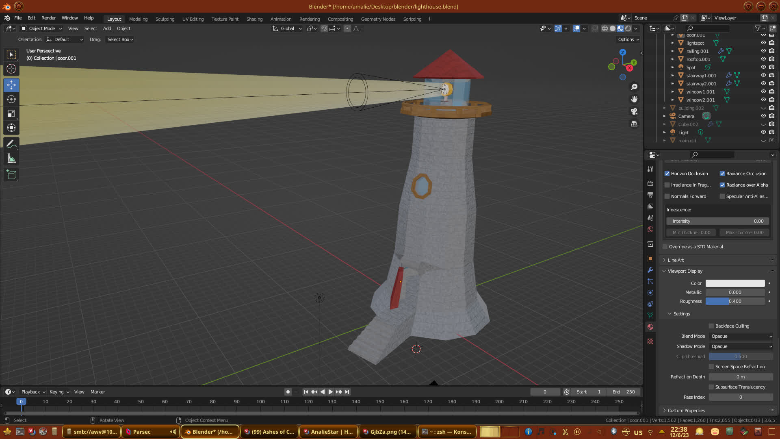Select the Measure tool
Screen dimensions: 780x439
pyautogui.click(x=11, y=159)
